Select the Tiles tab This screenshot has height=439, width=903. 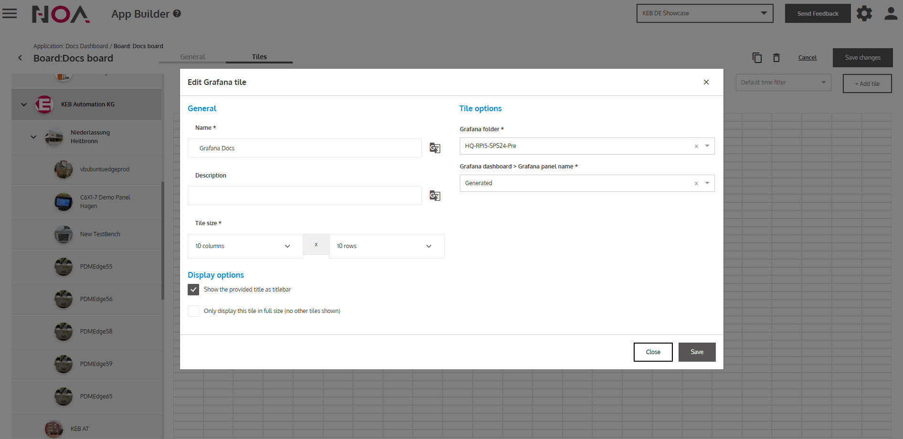point(259,57)
